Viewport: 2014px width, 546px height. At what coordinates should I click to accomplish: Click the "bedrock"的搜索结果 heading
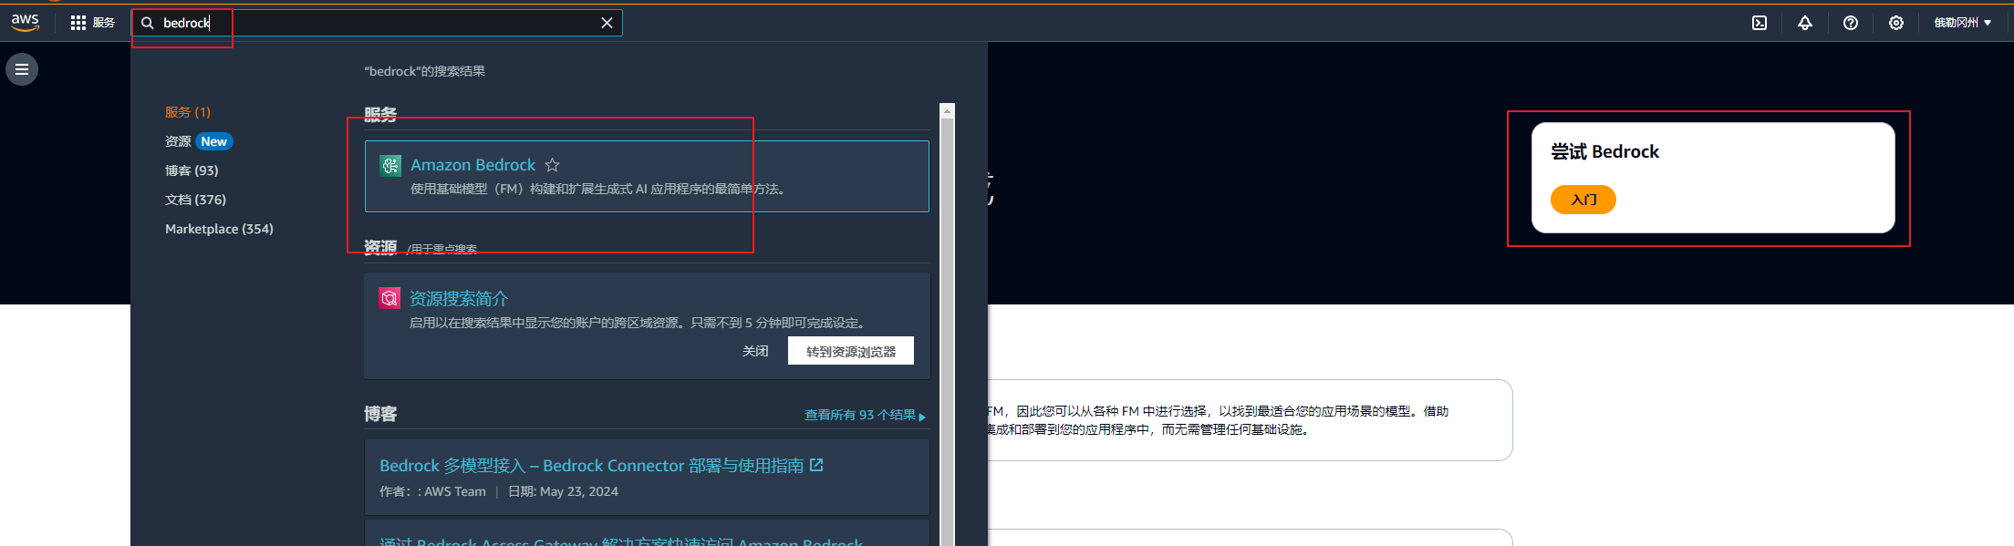point(424,71)
